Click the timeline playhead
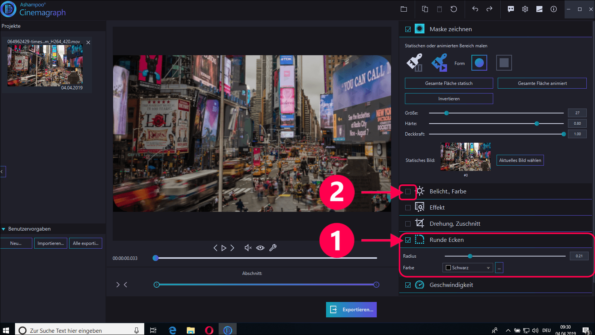The height and width of the screenshot is (335, 595). pos(156,258)
